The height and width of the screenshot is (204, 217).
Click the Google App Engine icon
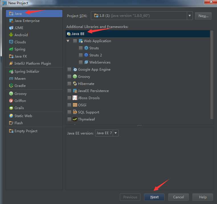tap(75, 69)
